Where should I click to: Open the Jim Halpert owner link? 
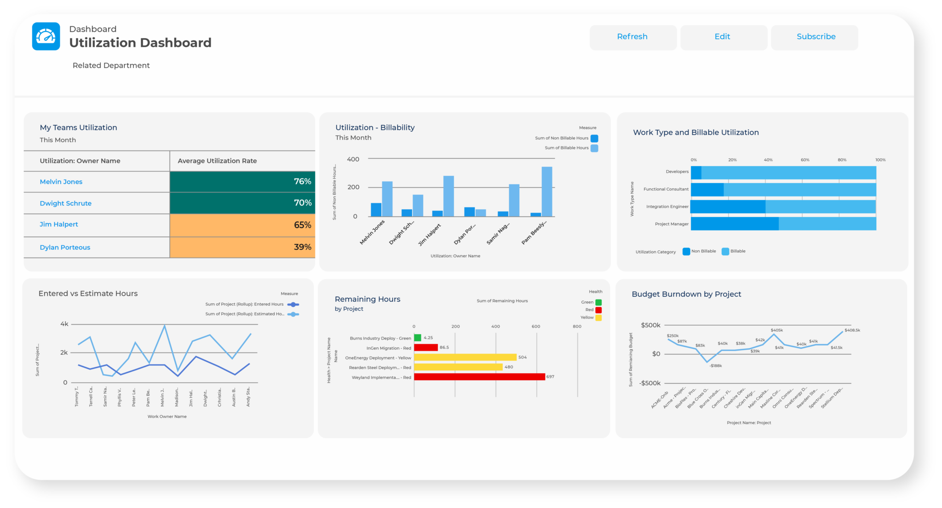[59, 225]
